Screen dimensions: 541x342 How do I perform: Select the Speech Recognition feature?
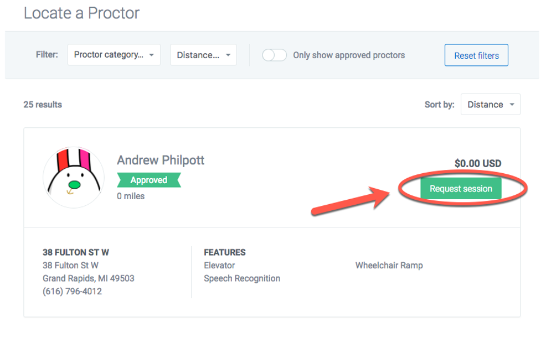(x=242, y=278)
